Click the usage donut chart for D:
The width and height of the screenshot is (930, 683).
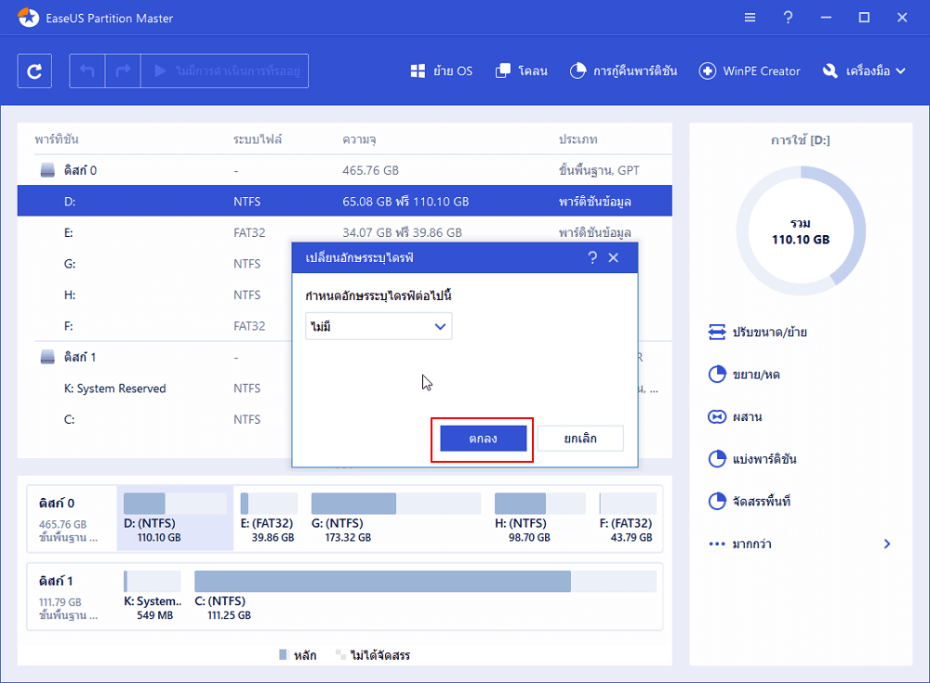(x=801, y=230)
